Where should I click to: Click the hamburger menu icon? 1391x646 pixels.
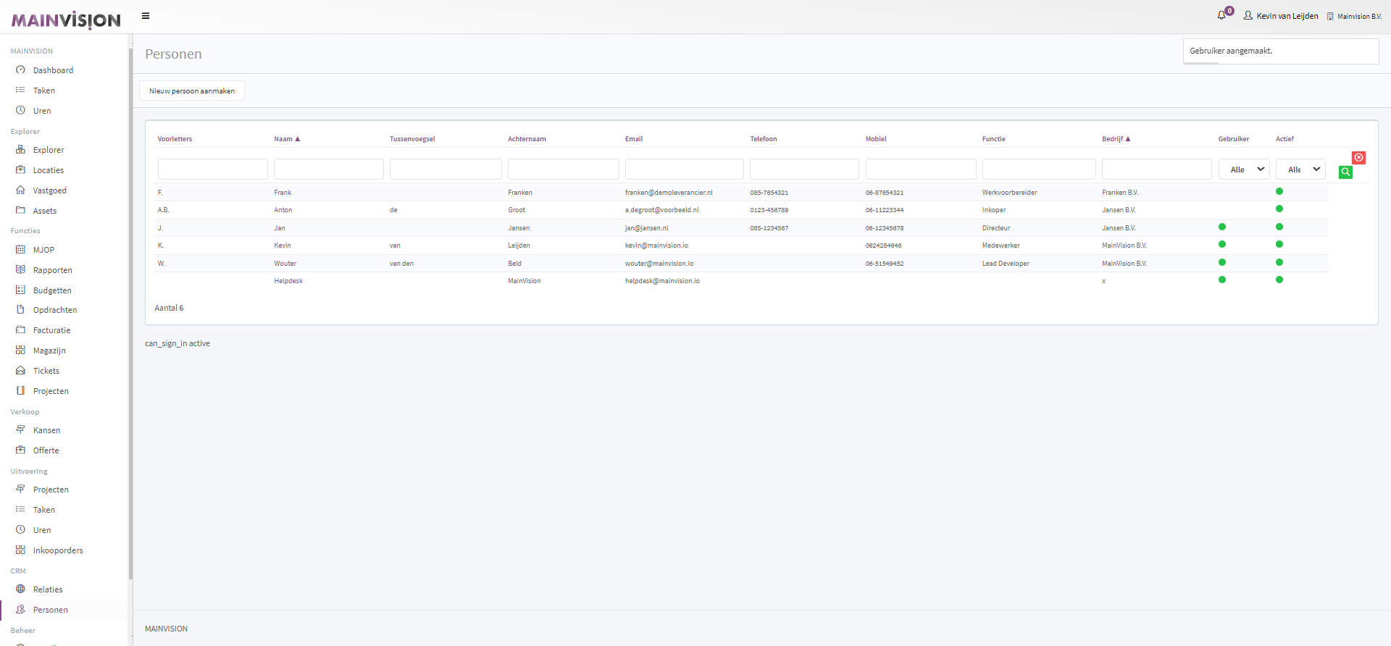pos(146,16)
